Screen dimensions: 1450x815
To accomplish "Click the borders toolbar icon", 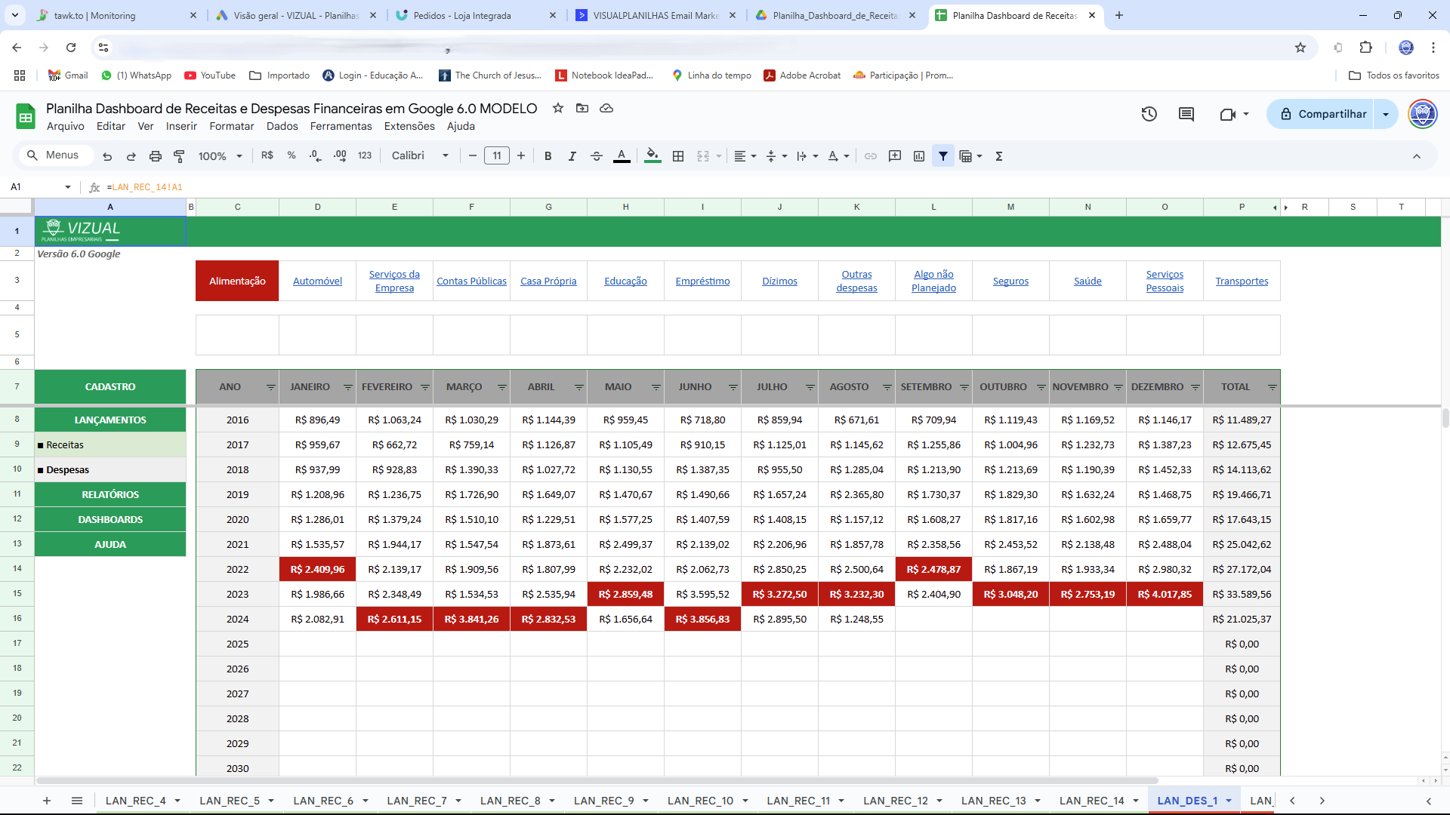I will pyautogui.click(x=678, y=156).
